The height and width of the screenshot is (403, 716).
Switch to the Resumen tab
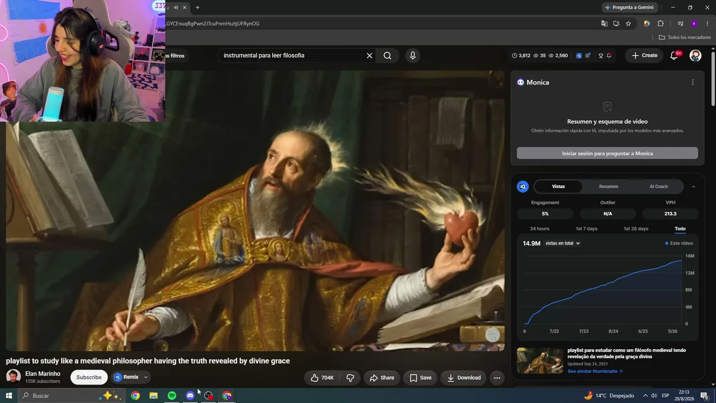tap(609, 186)
